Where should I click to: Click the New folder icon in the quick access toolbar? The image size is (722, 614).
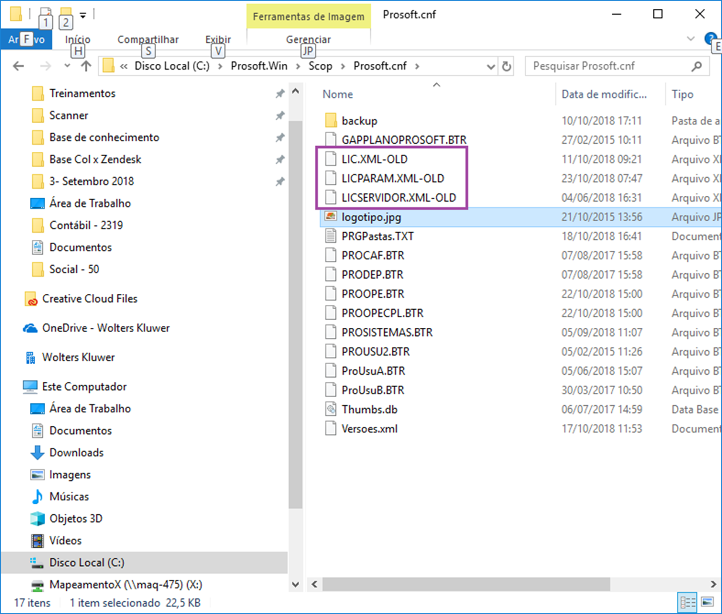tap(66, 13)
